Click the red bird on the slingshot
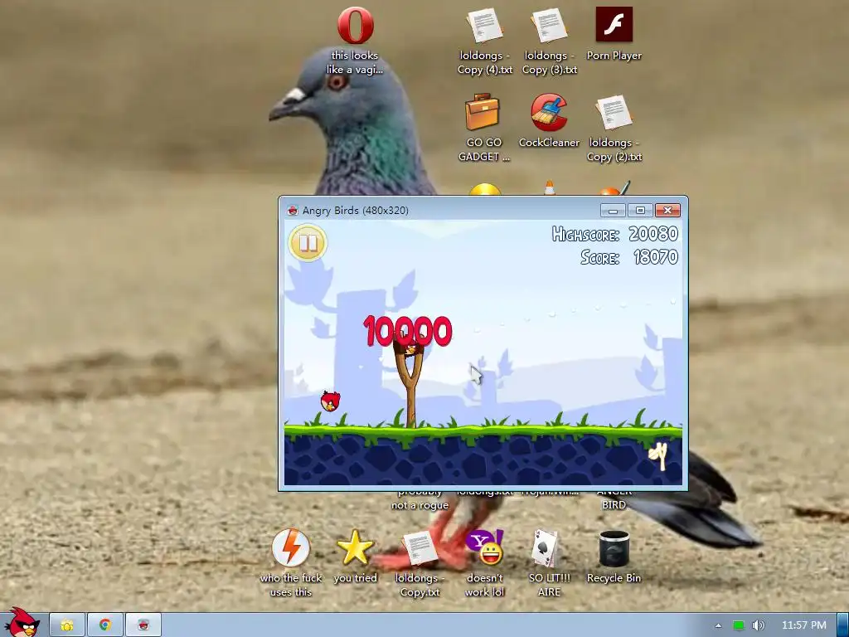Image resolution: width=849 pixels, height=637 pixels. (x=411, y=349)
